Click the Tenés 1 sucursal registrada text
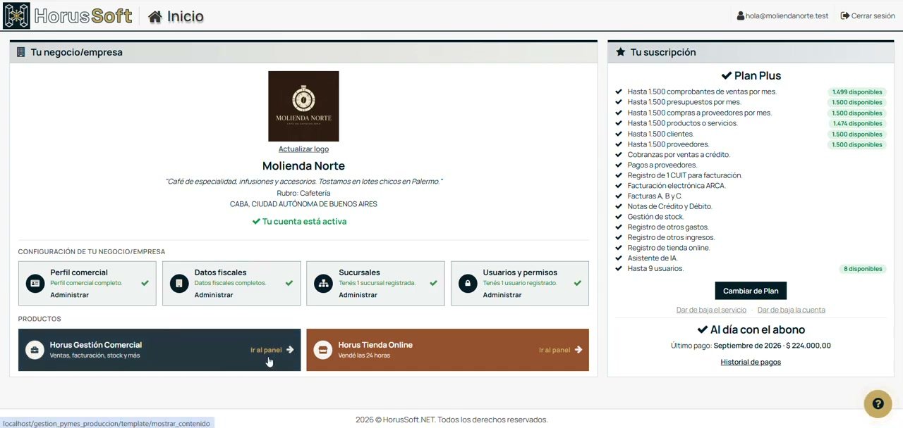 click(x=377, y=283)
